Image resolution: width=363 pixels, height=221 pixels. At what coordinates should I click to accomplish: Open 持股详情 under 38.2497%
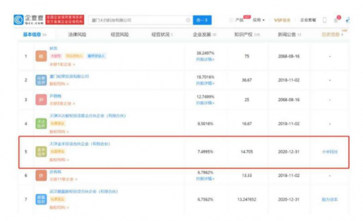[205, 59]
